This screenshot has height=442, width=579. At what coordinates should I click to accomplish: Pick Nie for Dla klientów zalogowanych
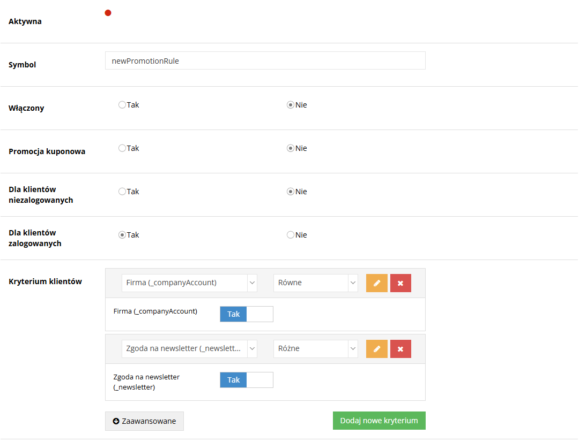tap(291, 235)
